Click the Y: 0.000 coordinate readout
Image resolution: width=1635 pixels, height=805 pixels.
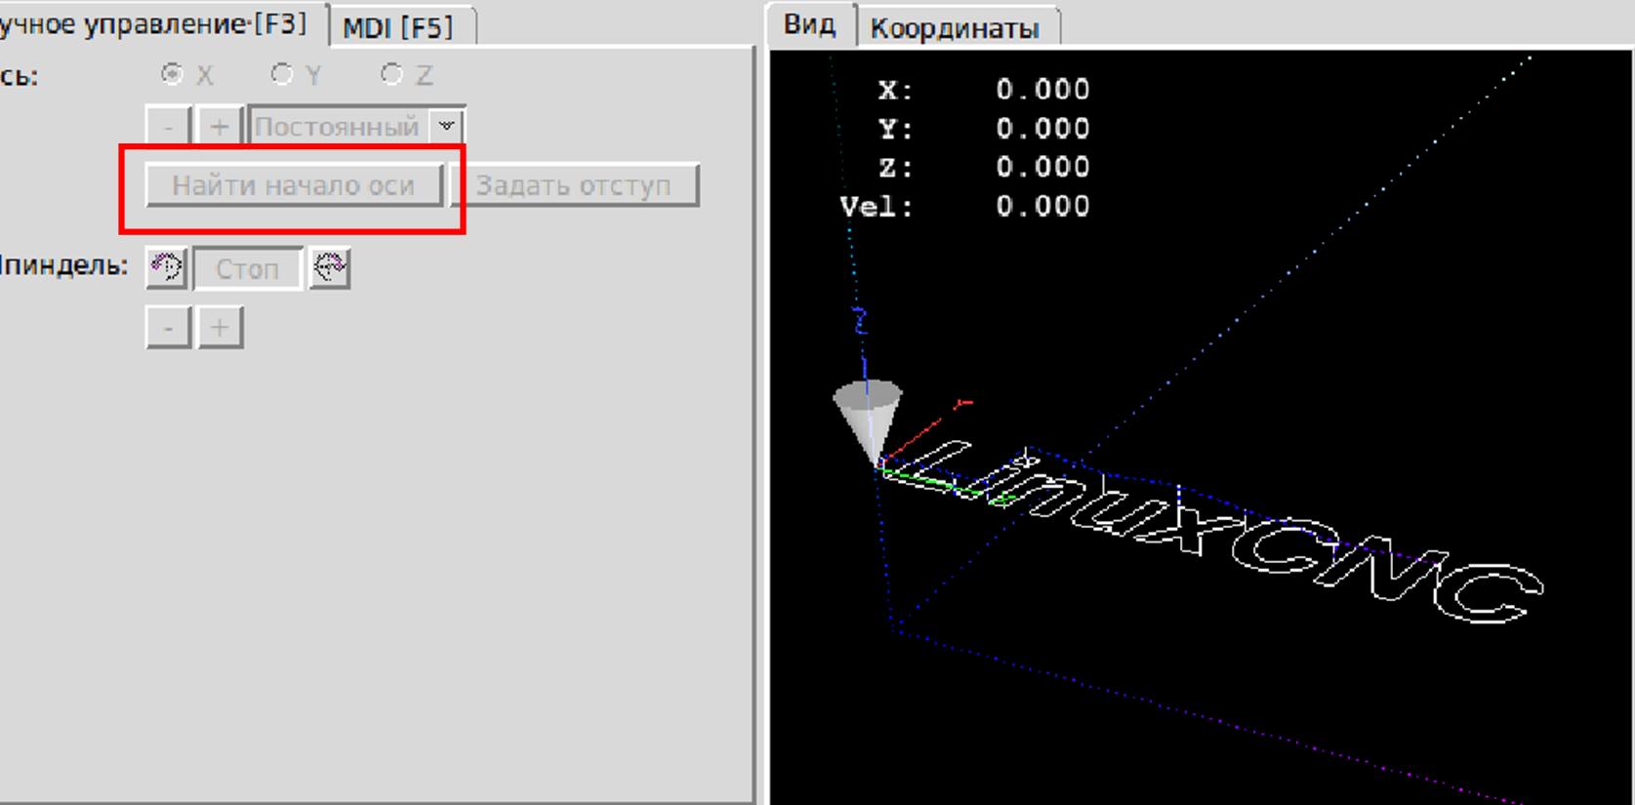point(984,129)
